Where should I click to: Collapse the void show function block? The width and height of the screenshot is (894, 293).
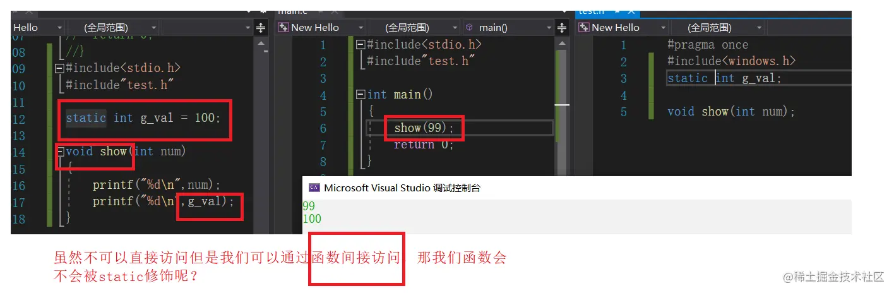60,152
